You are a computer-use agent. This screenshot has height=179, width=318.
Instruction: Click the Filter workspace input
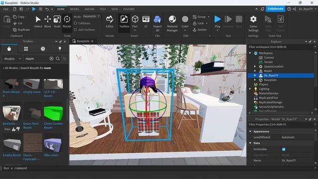click(281, 47)
